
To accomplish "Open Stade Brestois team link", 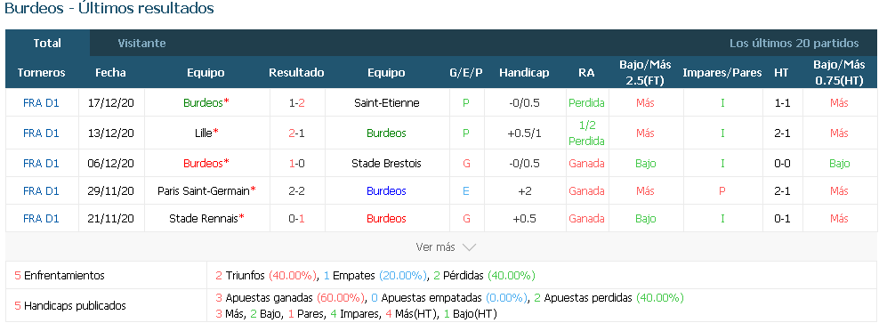I will [386, 164].
